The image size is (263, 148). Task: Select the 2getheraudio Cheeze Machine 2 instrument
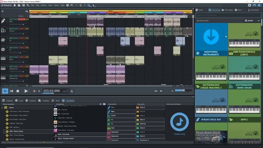tap(211, 73)
